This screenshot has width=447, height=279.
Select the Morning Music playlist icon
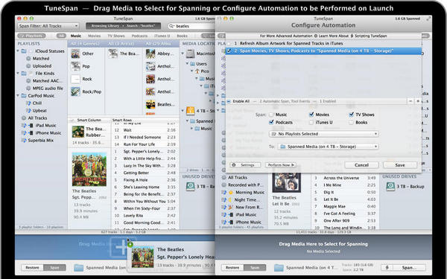[231, 193]
